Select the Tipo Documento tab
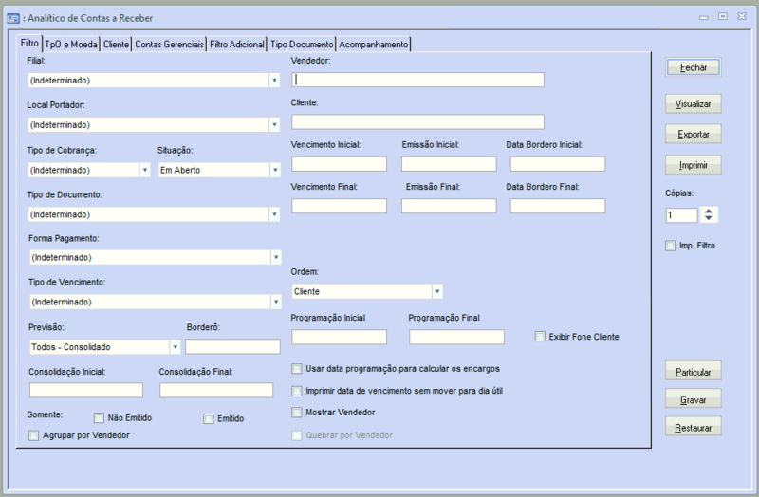The width and height of the screenshot is (759, 497). click(x=302, y=45)
